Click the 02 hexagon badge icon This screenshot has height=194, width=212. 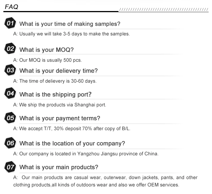[x=10, y=49]
